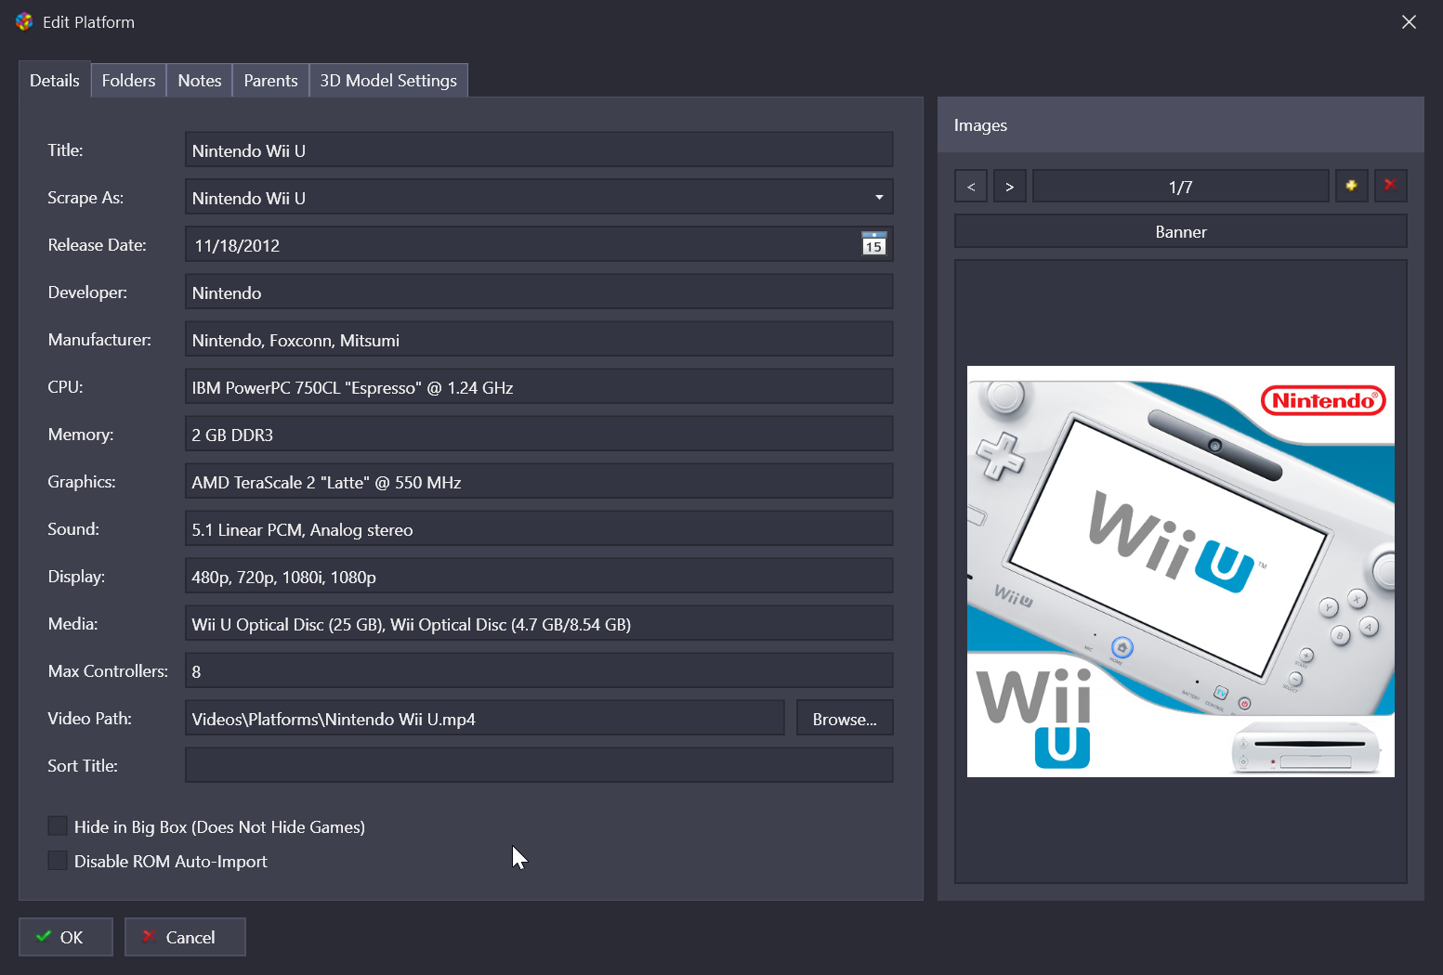Edit the Memory field
The width and height of the screenshot is (1443, 975).
(x=539, y=434)
